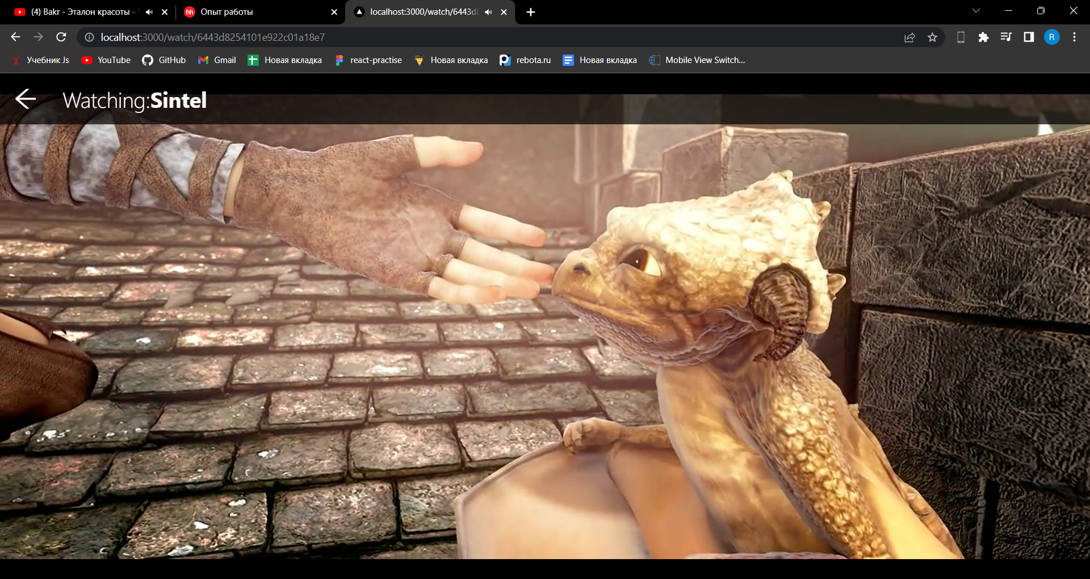
Task: Bookmark this page with the star icon
Action: pos(932,37)
